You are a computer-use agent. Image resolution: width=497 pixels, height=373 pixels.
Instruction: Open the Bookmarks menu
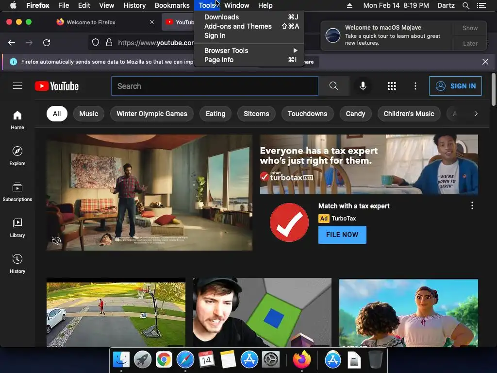(x=172, y=5)
